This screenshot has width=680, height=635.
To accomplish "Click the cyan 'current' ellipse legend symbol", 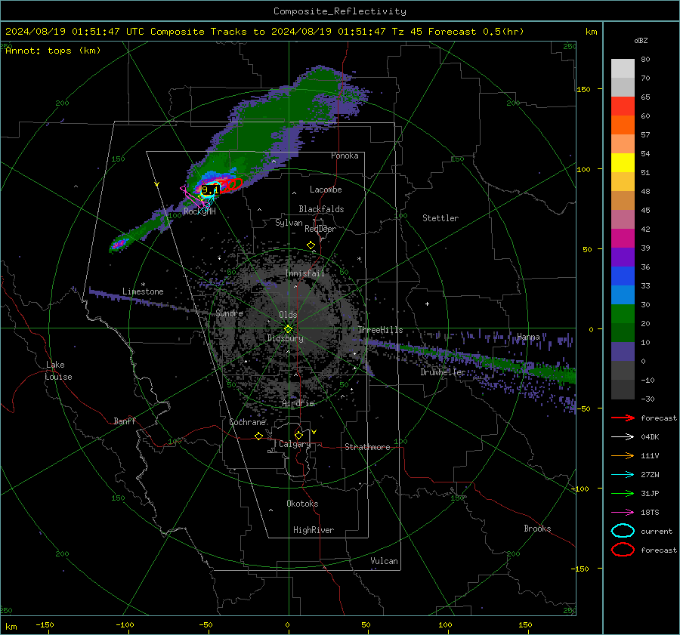I will click(x=623, y=531).
